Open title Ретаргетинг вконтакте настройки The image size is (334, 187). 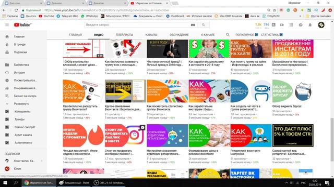click(245, 152)
